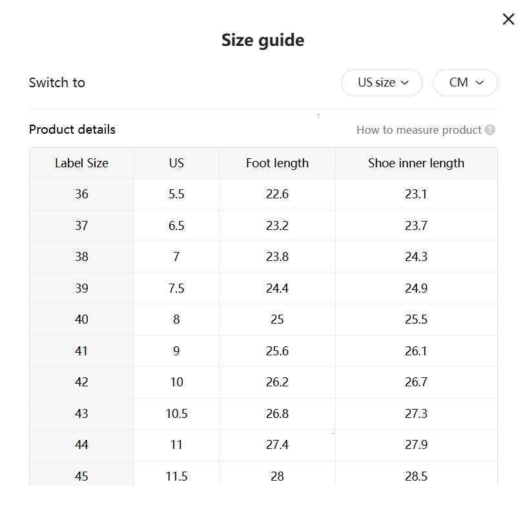Image resolution: width=527 pixels, height=511 pixels.
Task: Click label size 40 cell
Action: (81, 320)
